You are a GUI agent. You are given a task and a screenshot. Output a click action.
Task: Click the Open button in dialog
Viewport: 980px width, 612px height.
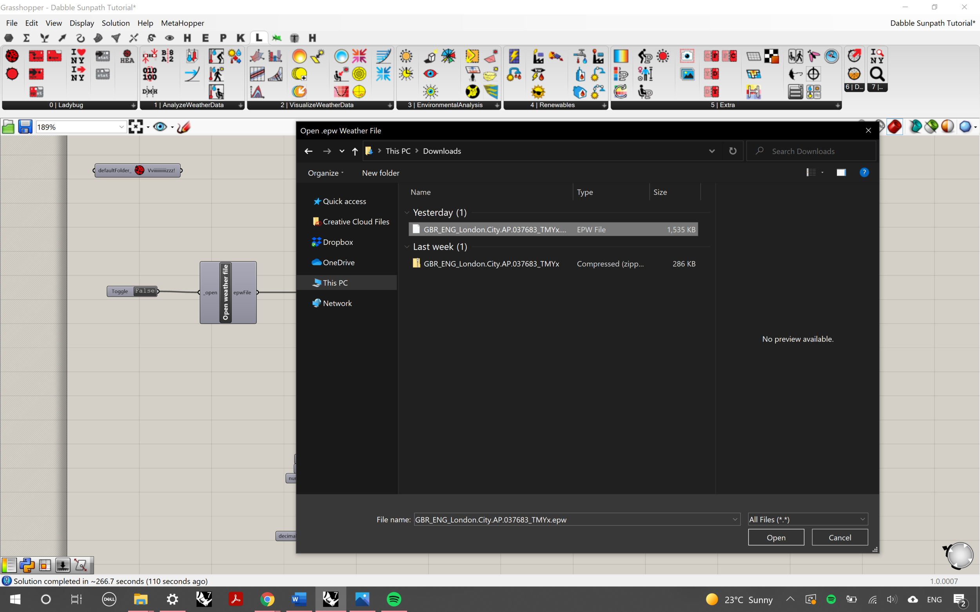[776, 538]
